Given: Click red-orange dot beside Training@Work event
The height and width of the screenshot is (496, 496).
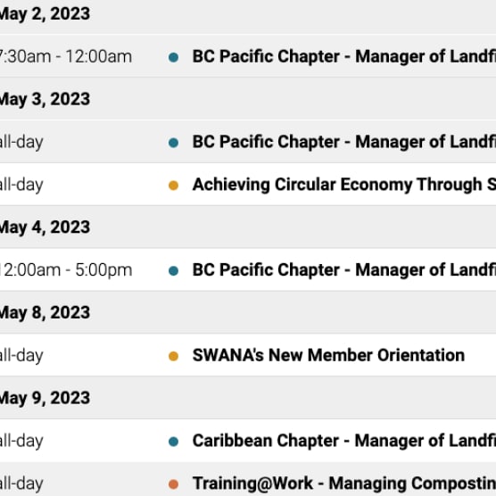Looking at the screenshot, I should click(173, 484).
